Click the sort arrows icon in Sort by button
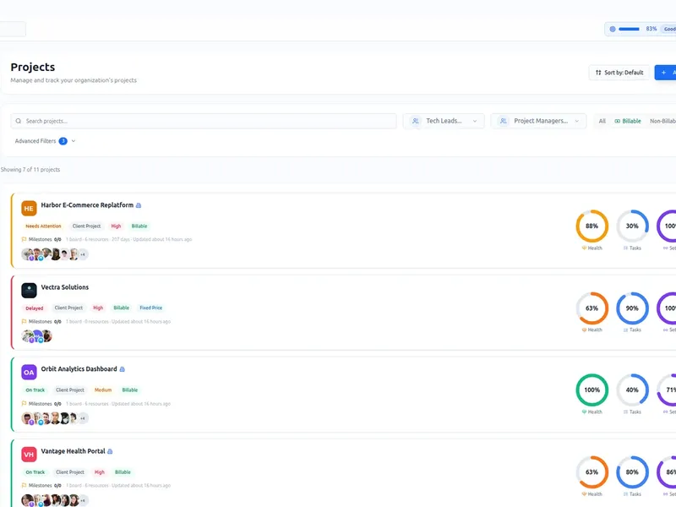Viewport: 676px width, 507px height. [x=598, y=73]
